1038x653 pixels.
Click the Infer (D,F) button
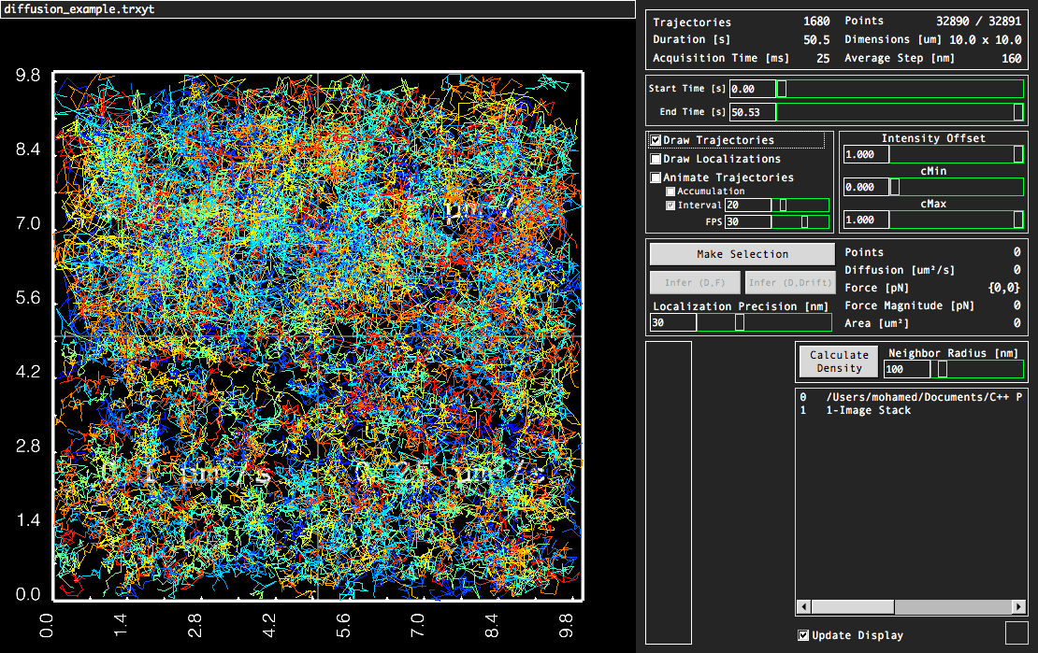[x=695, y=282]
